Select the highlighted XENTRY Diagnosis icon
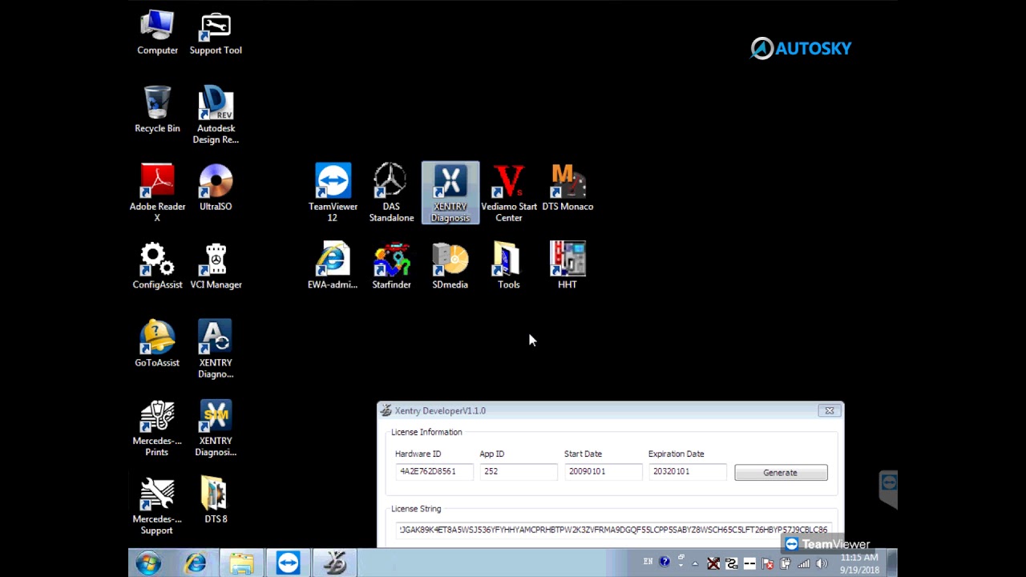This screenshot has width=1026, height=577. [450, 193]
